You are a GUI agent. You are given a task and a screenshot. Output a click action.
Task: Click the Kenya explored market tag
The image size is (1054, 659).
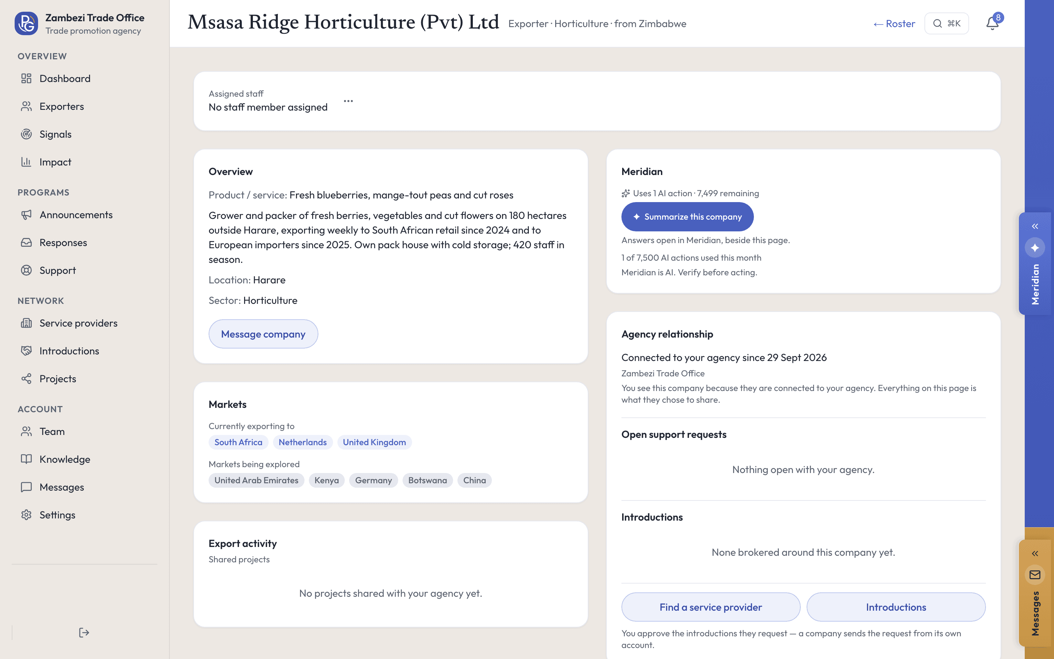tap(327, 480)
